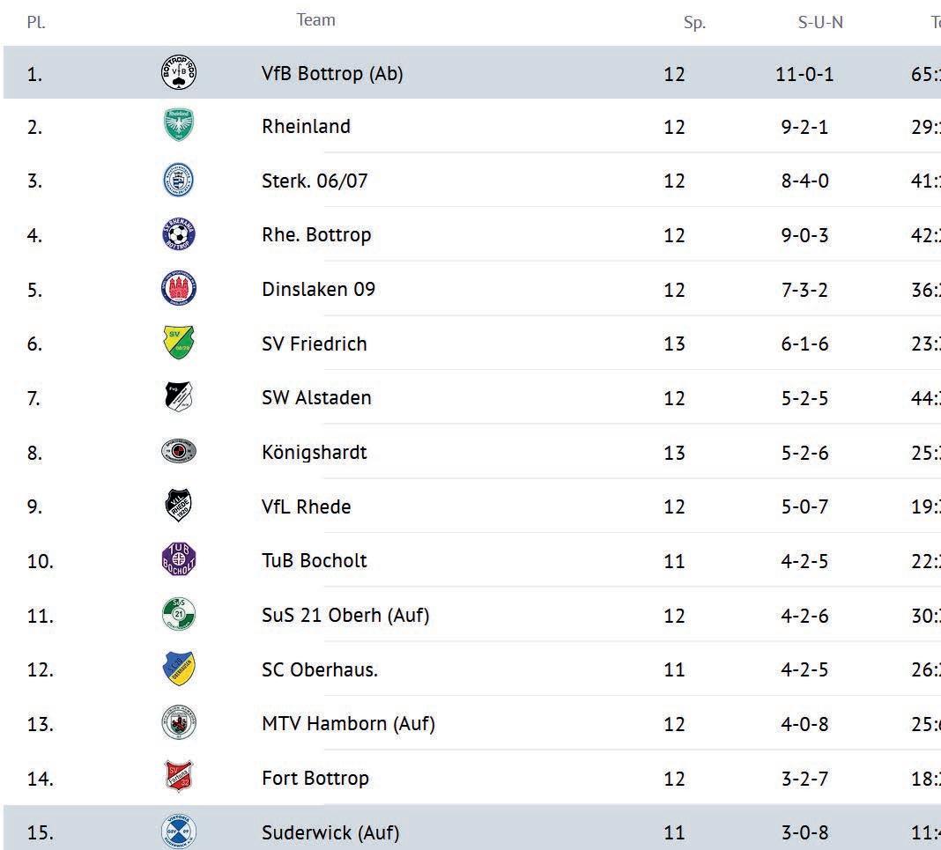The height and width of the screenshot is (850, 941).
Task: Open the Suderwick (Auf) team link
Action: point(330,832)
